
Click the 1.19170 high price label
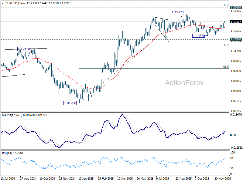[x=178, y=12]
